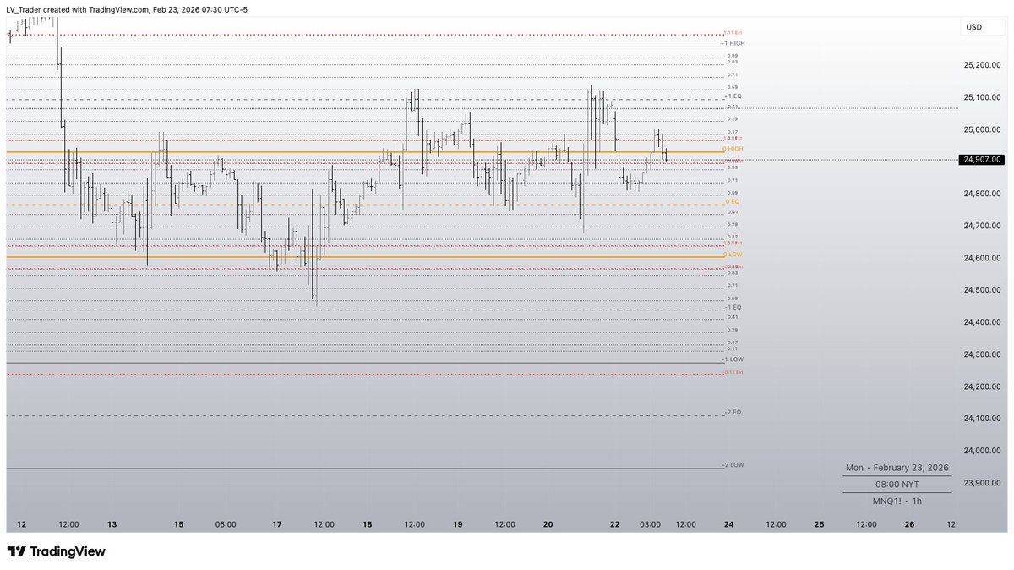1014x570 pixels.
Task: Select the "+1 HIGH" level label
Action: point(732,42)
